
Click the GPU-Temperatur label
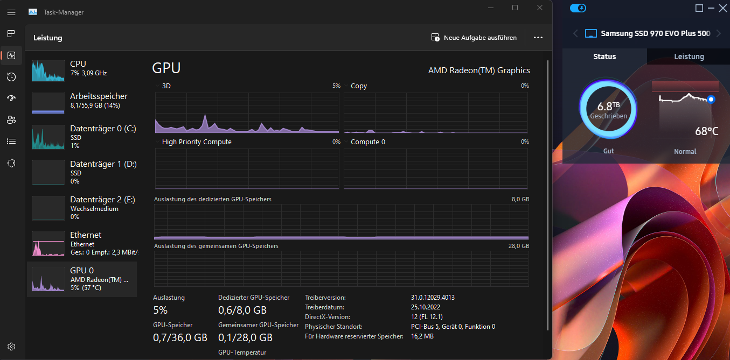click(x=242, y=352)
